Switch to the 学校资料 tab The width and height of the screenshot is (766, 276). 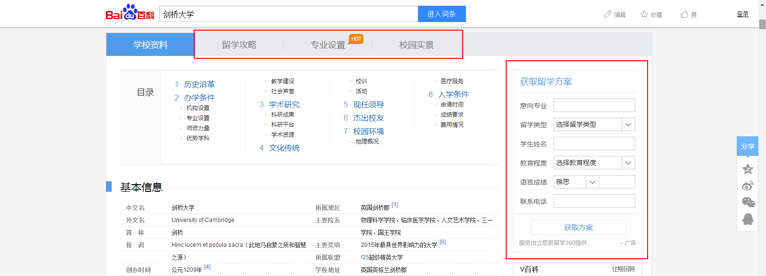click(151, 44)
